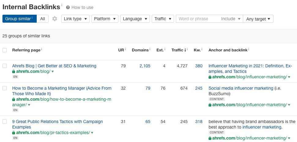Click info icon next to Anchor and backlink header
The height and width of the screenshot is (142, 297).
coord(249,49)
